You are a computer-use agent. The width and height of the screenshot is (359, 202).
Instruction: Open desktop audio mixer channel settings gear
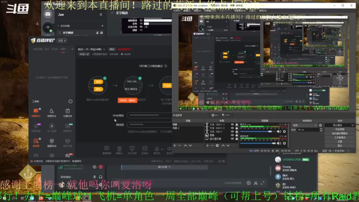(x=285, y=143)
